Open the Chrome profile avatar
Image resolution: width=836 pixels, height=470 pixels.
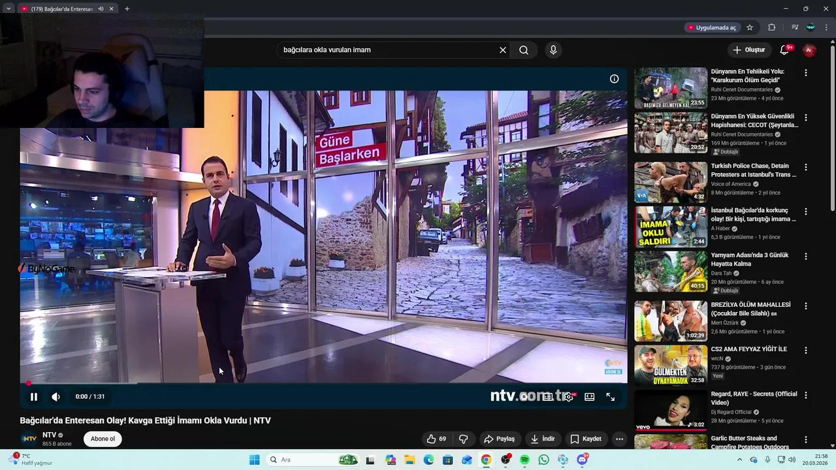coord(811,27)
